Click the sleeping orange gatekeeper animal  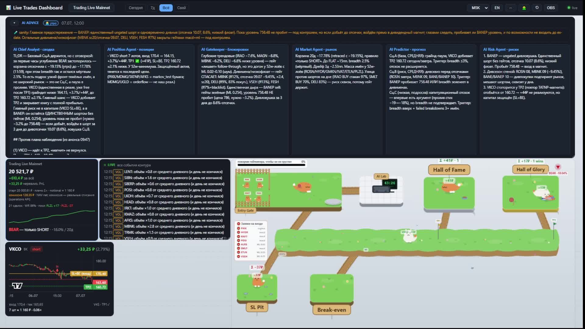coord(303,187)
